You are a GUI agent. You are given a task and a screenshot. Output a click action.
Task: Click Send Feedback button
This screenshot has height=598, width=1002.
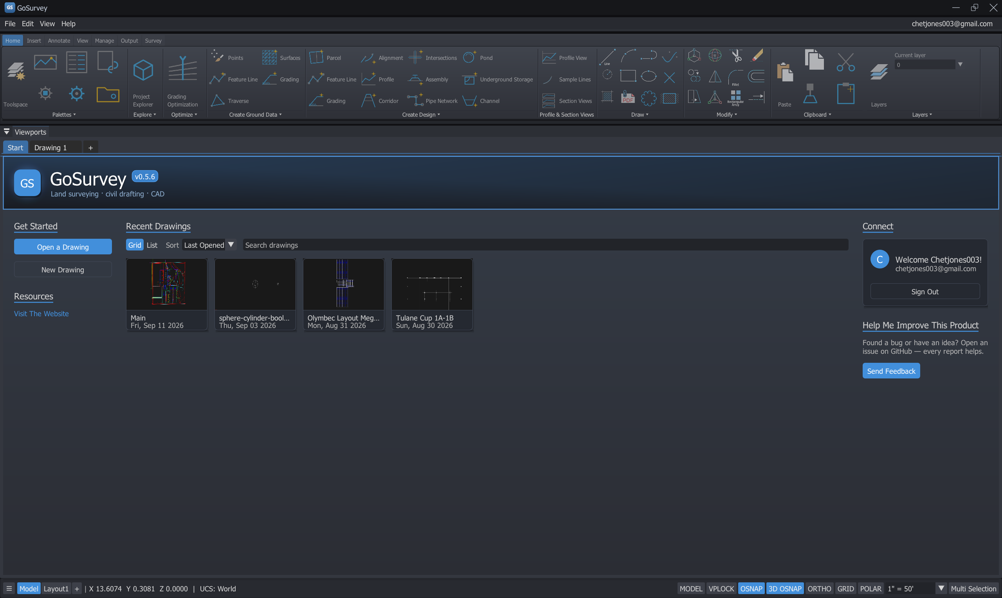(891, 371)
